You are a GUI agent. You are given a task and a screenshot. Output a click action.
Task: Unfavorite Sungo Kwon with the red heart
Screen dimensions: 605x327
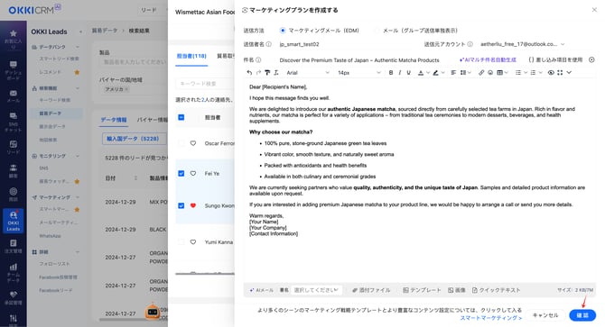pos(193,205)
